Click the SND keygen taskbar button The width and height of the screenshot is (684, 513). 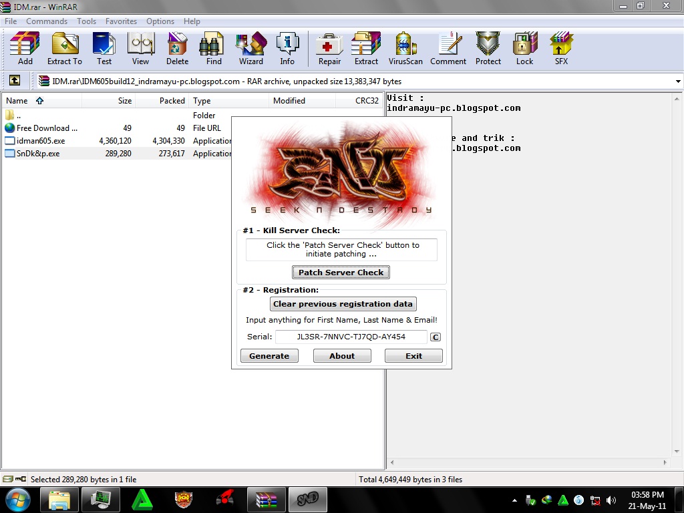tap(307, 500)
